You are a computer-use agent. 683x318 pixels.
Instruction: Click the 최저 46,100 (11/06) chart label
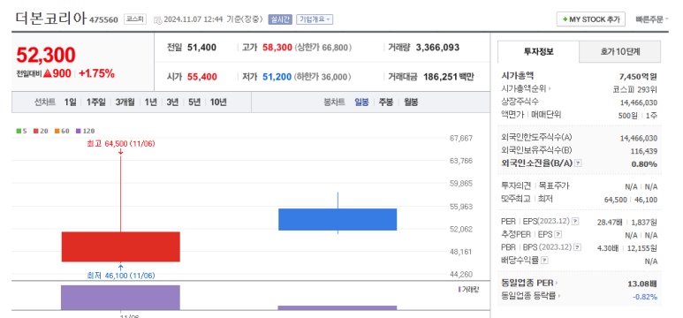121,276
